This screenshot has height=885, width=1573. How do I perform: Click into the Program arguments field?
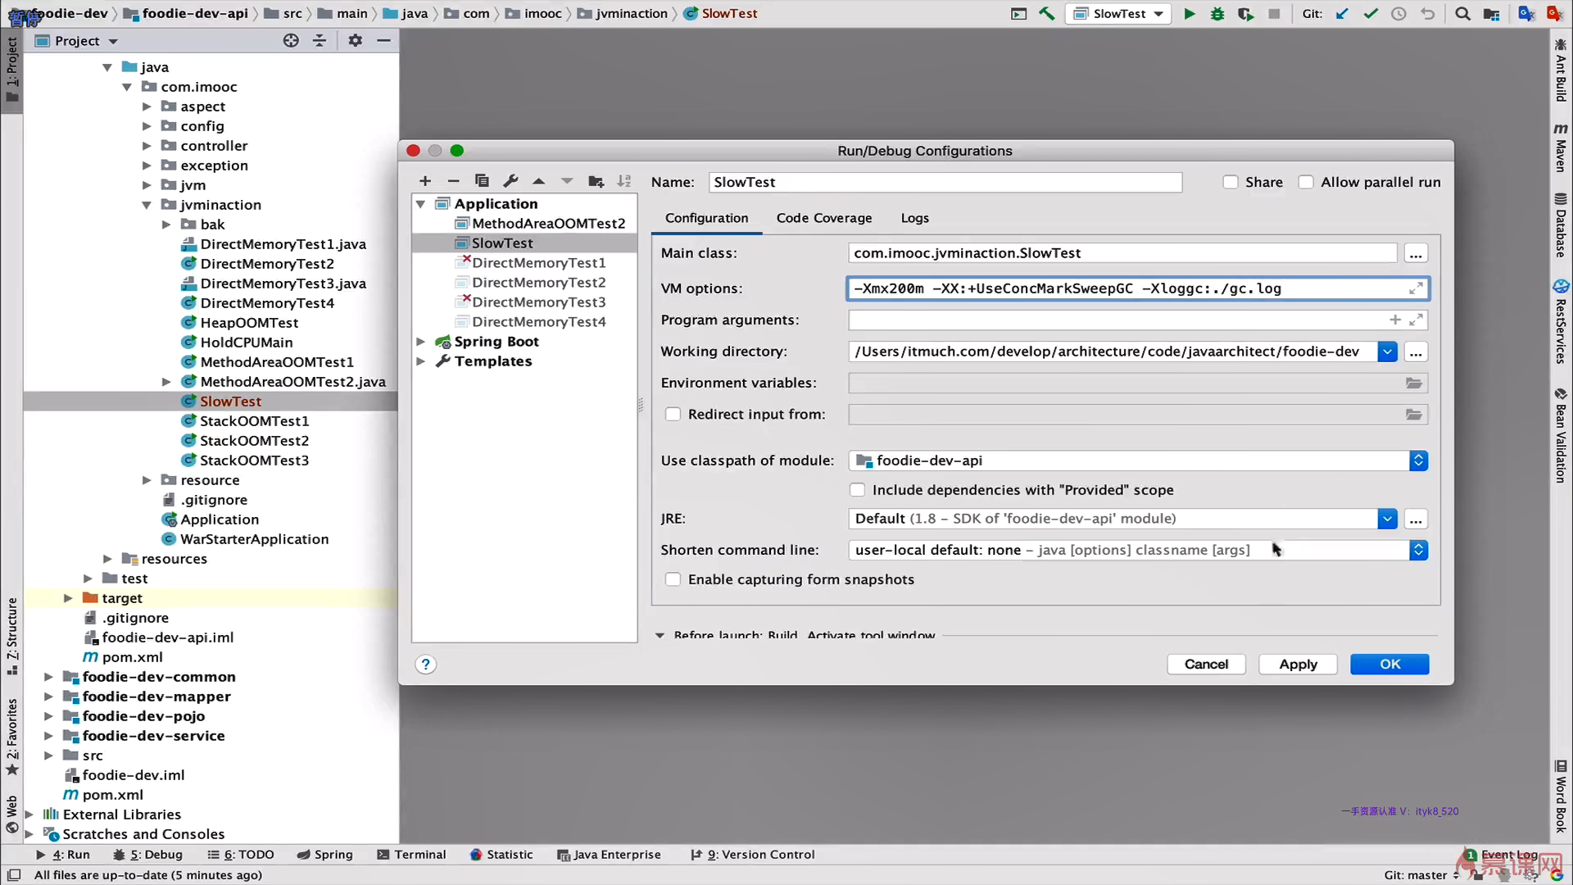(x=1114, y=320)
